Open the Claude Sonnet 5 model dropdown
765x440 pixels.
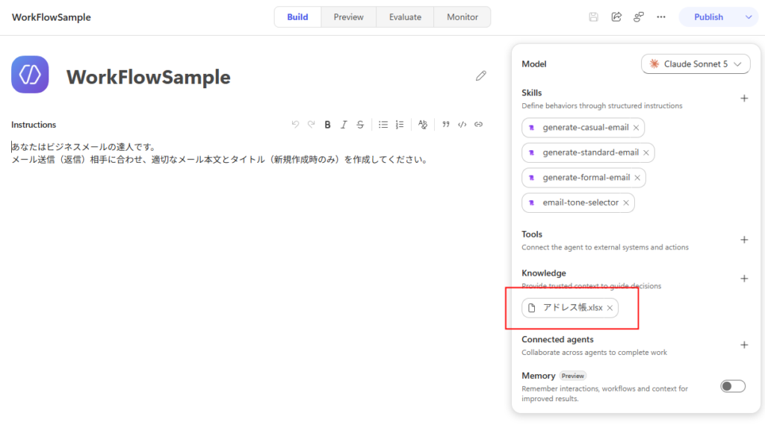[696, 64]
